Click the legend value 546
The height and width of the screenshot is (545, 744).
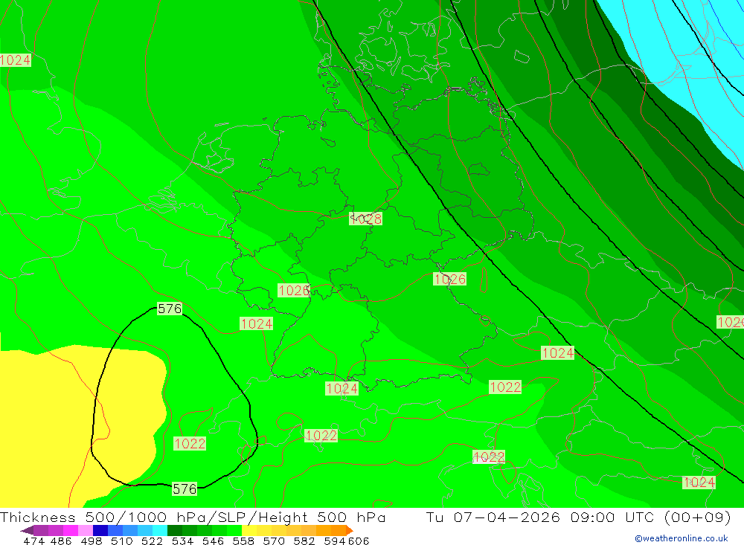[x=213, y=541]
